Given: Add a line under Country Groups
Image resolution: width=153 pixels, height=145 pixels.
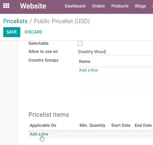Looking at the screenshot, I should pyautogui.click(x=88, y=70).
